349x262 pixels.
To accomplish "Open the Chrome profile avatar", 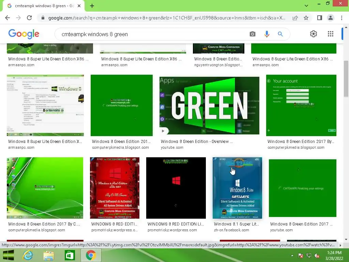I will (331, 18).
